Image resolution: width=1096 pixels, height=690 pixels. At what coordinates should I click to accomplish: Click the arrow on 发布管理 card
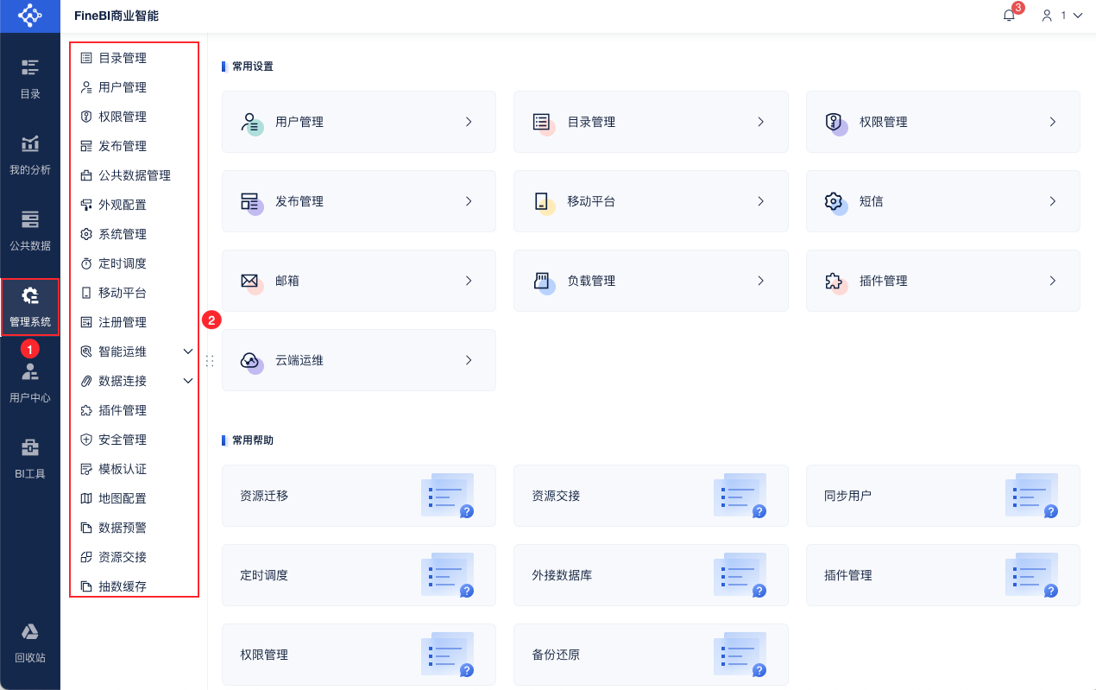[469, 201]
